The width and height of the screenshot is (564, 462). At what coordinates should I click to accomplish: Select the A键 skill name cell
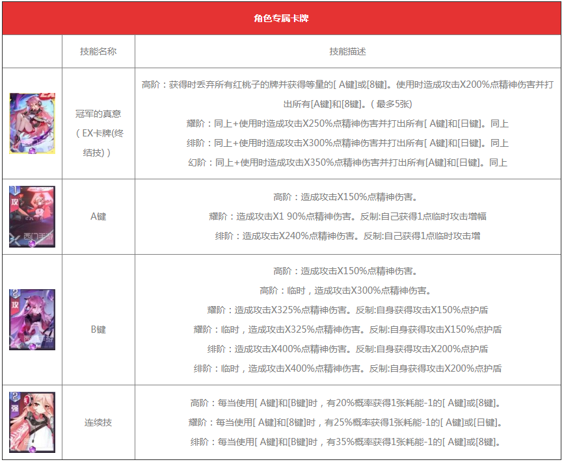pyautogui.click(x=98, y=216)
